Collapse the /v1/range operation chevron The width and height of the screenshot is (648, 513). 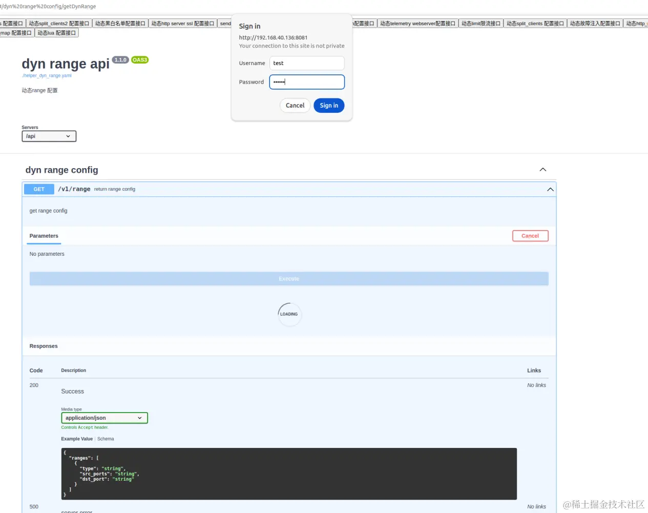point(550,189)
